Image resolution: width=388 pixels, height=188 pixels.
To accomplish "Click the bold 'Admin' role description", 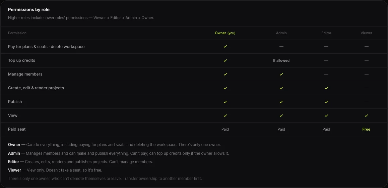I will coord(14,153).
